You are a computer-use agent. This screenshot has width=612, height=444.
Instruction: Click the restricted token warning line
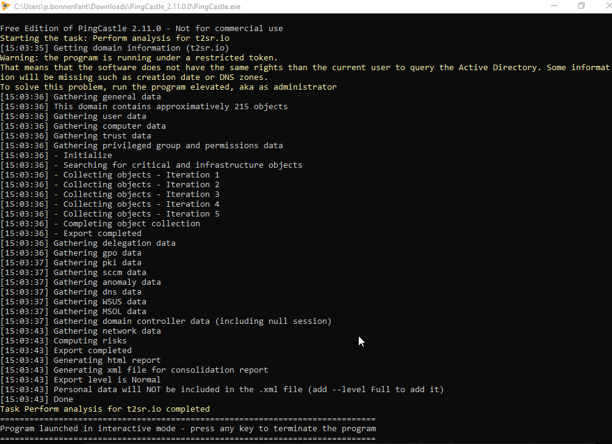[x=139, y=58]
